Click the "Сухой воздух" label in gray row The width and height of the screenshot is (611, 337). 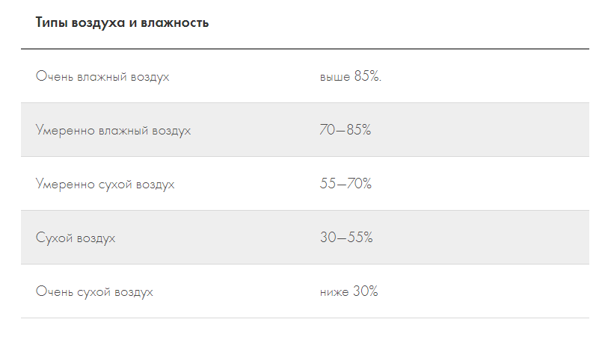pyautogui.click(x=76, y=238)
